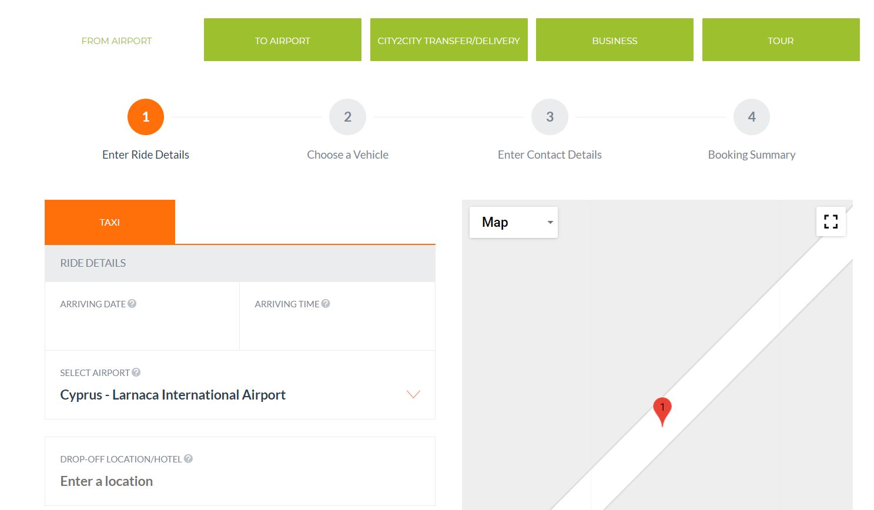Open the Map type dropdown
The image size is (874, 510).
point(513,222)
